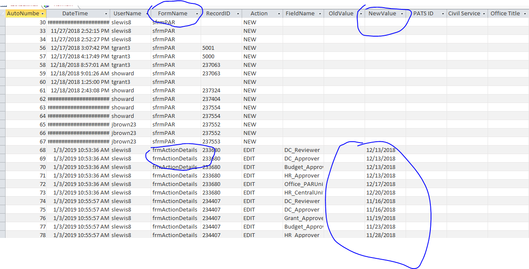Click RecordID cell 5000
The height and width of the screenshot is (269, 529).
tap(221, 56)
